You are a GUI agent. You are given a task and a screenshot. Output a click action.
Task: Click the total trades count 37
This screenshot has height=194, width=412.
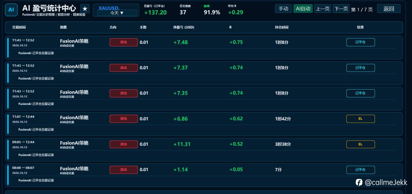coord(183,13)
